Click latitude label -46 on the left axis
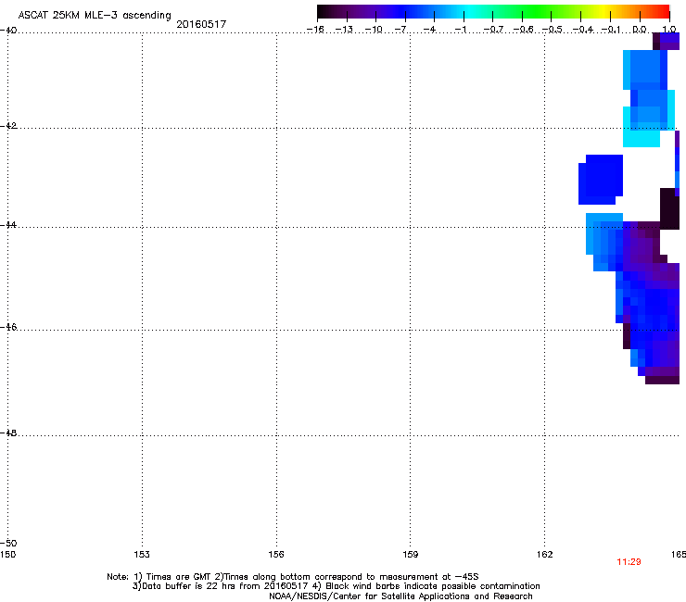Image resolution: width=686 pixels, height=602 pixels. pos(8,327)
